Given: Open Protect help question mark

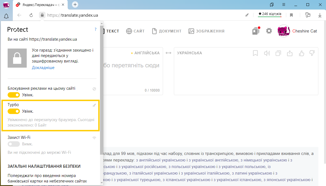Looking at the screenshot, I should [x=95, y=29].
